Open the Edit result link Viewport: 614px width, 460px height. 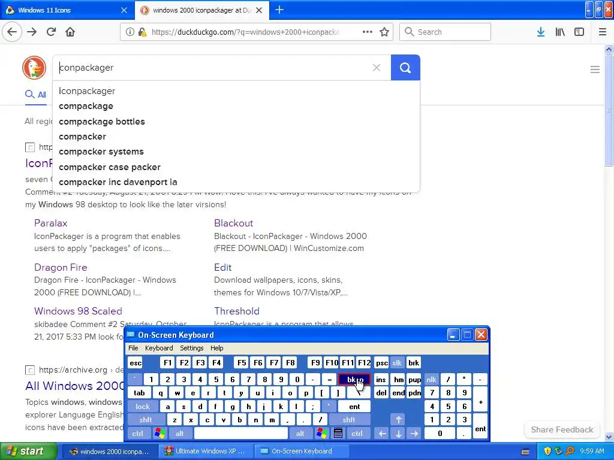pyautogui.click(x=223, y=267)
